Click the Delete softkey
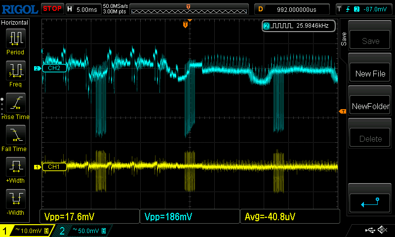 (x=370, y=137)
